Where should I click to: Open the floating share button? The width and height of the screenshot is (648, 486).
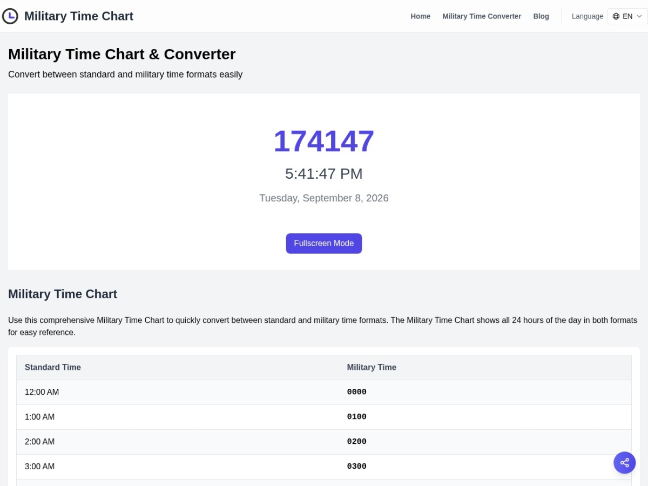[625, 462]
